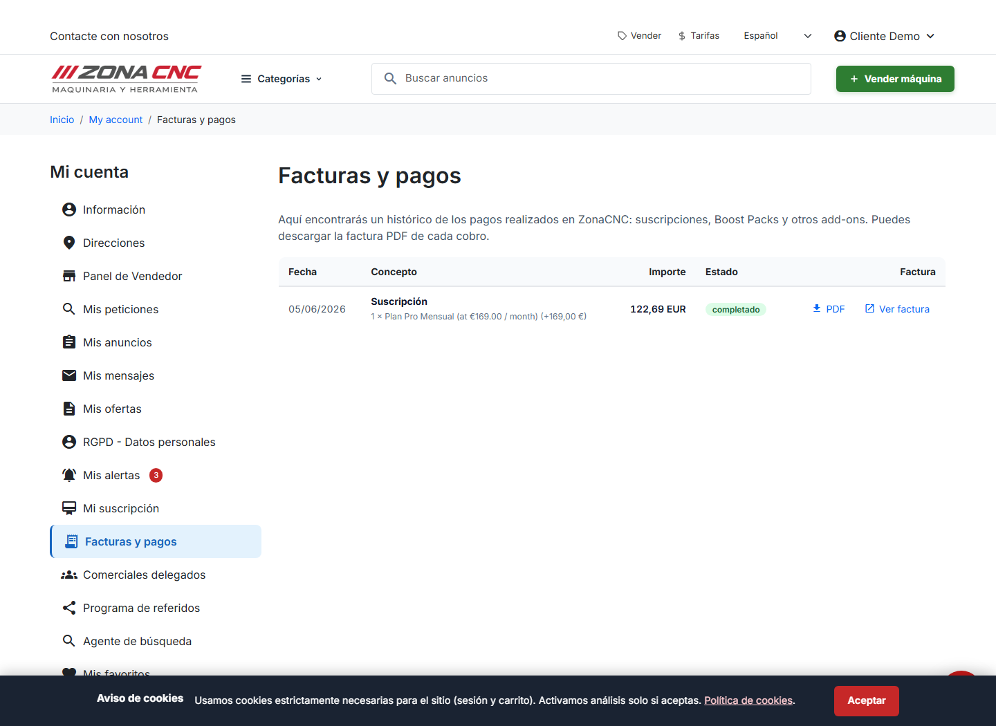Click the Factura column header

918,272
